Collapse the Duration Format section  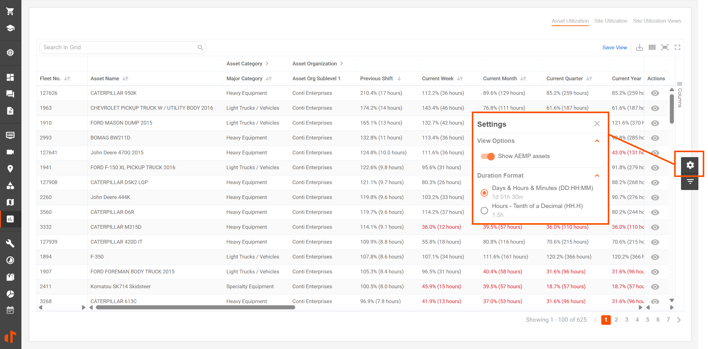click(x=597, y=176)
